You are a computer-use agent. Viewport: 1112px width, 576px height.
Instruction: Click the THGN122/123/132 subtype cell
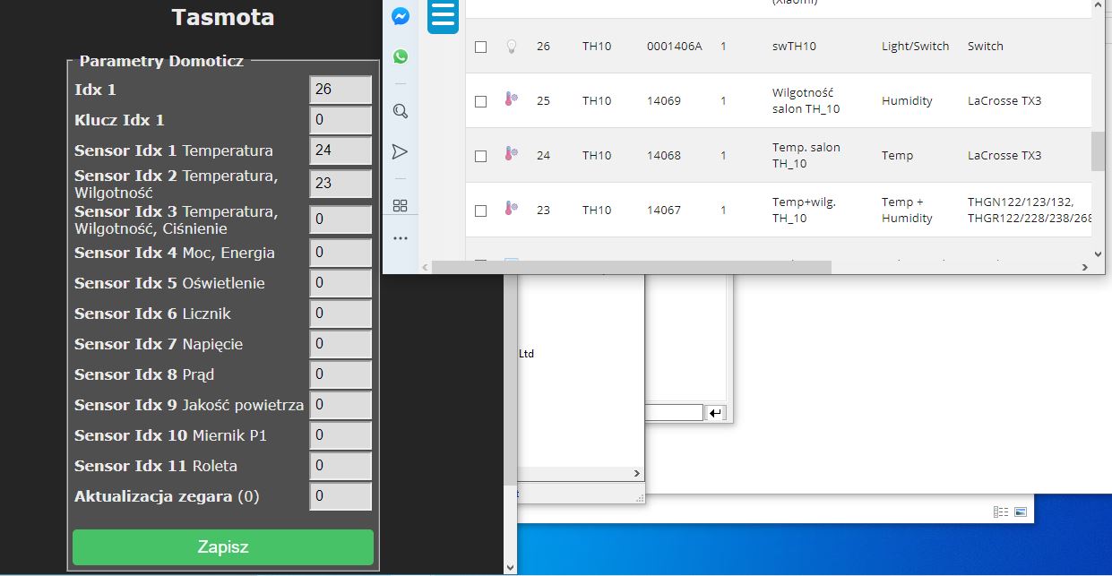1030,210
